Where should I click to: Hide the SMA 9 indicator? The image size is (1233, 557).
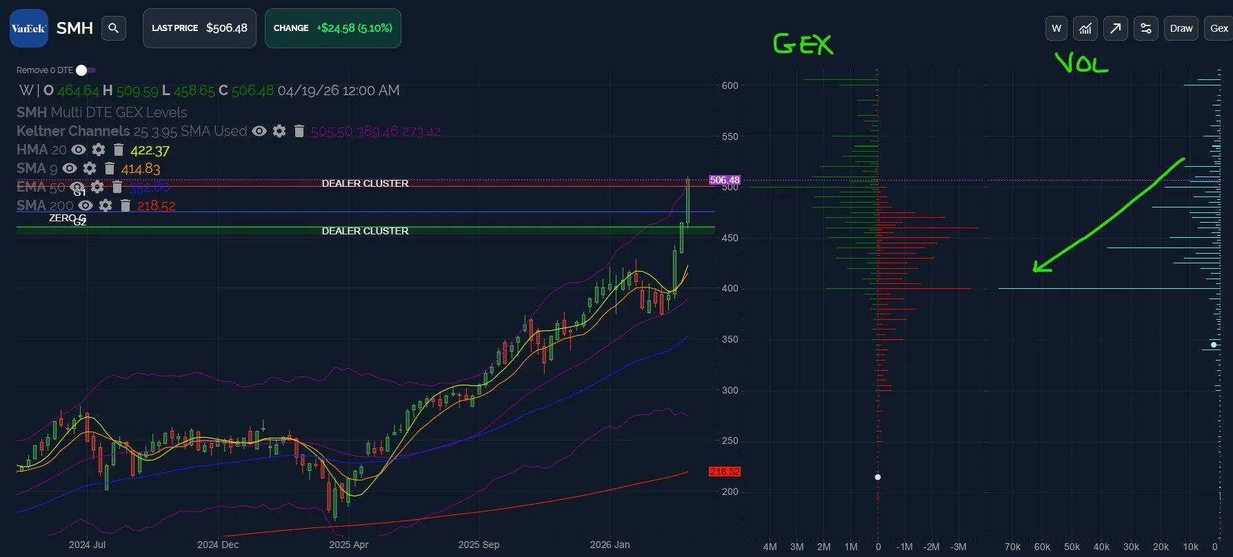click(x=70, y=168)
